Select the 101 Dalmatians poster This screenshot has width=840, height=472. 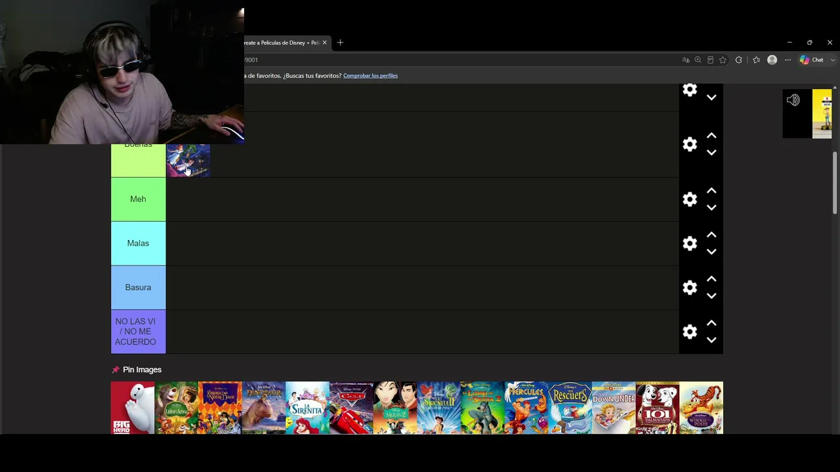point(658,408)
